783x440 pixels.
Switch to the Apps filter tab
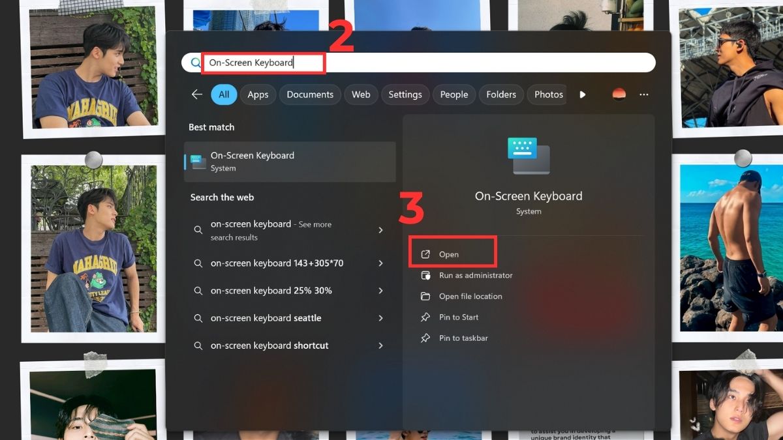pyautogui.click(x=258, y=95)
